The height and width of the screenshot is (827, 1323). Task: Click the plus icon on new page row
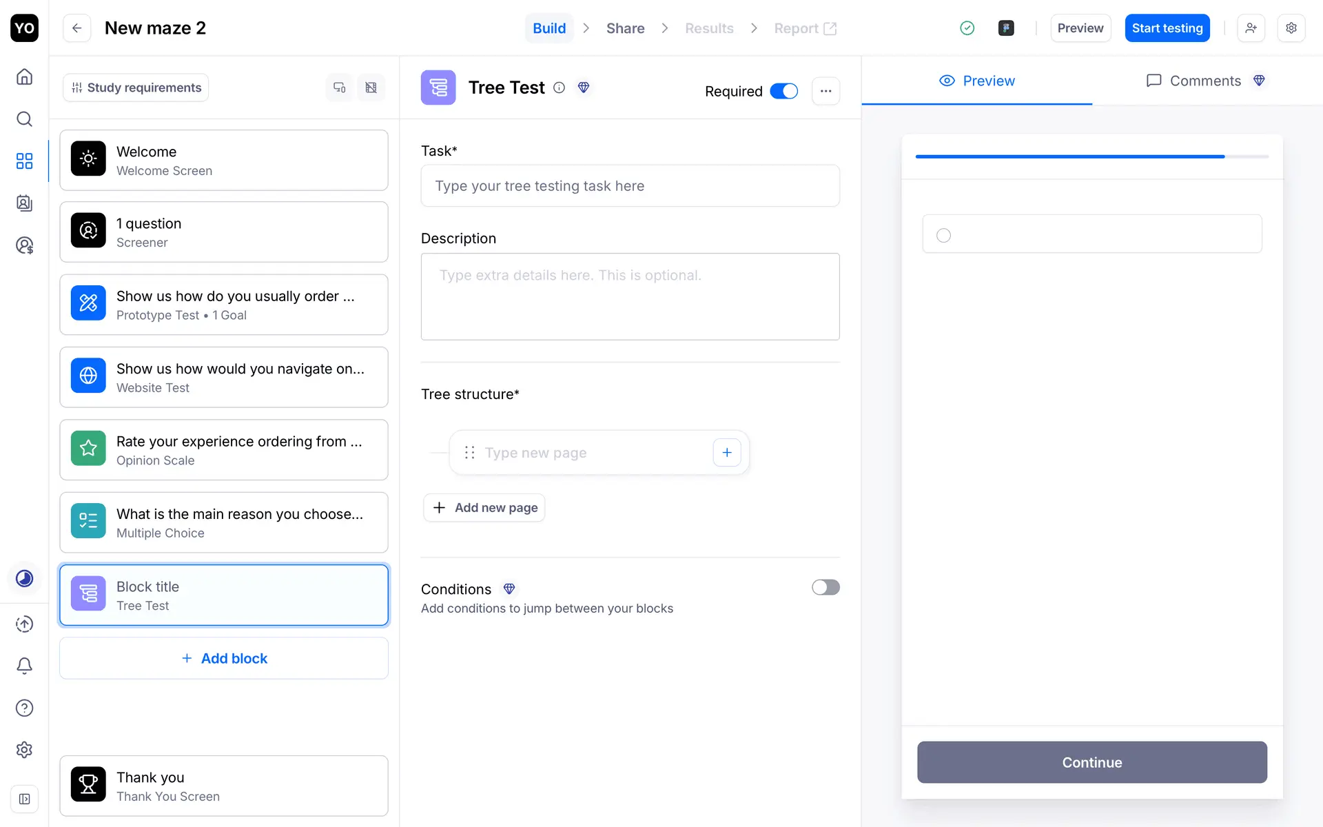point(727,453)
